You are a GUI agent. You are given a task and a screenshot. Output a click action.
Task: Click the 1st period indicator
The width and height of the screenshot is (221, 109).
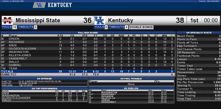pos(194,21)
